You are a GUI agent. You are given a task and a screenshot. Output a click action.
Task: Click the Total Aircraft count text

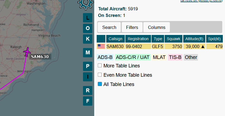[x=118, y=9]
